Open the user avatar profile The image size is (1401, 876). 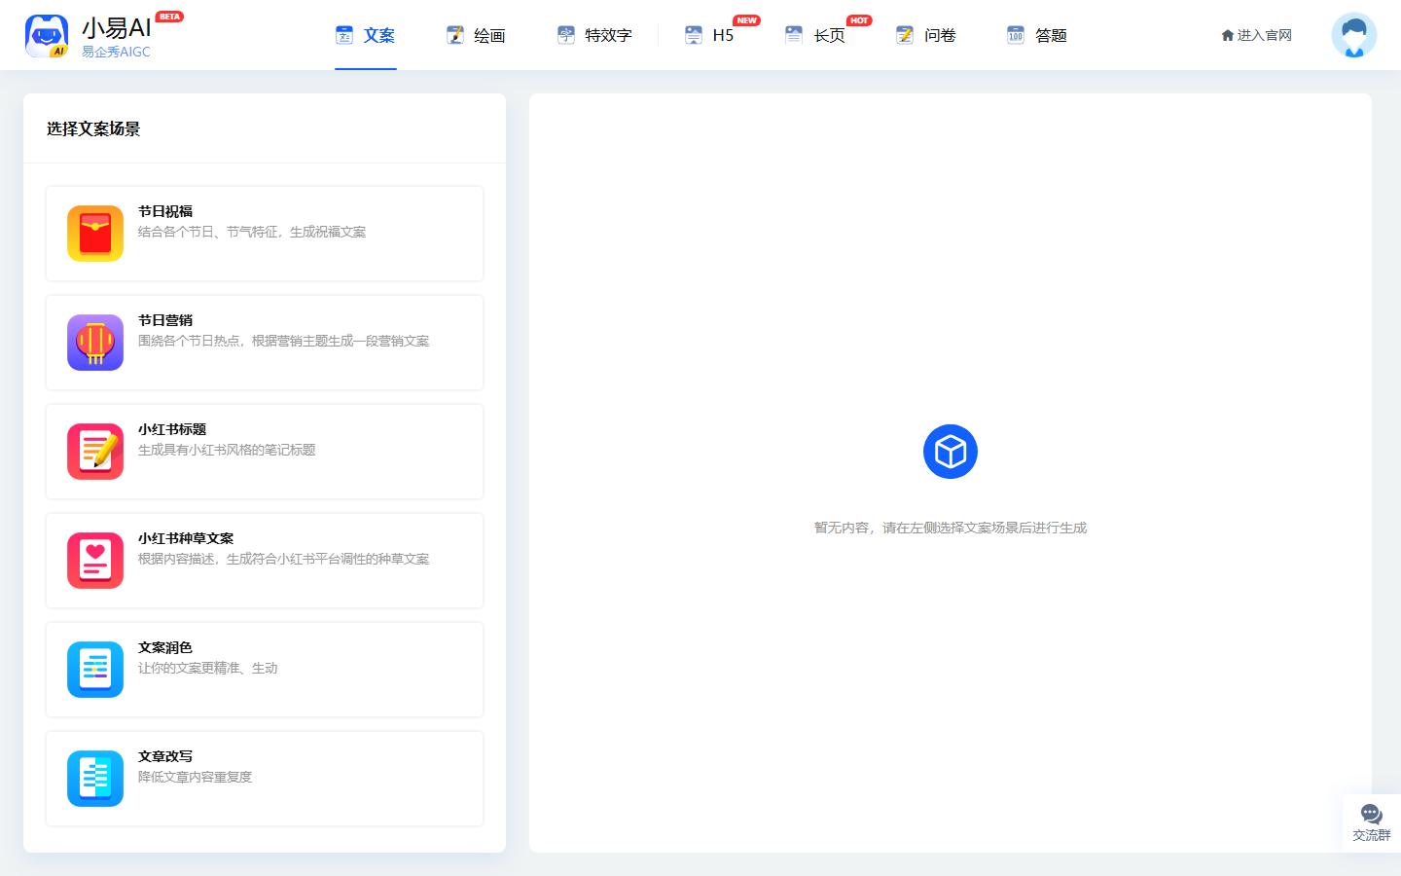[1354, 35]
